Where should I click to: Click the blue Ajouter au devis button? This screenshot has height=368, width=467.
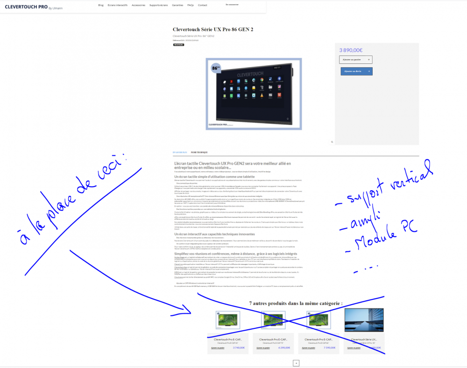point(356,71)
